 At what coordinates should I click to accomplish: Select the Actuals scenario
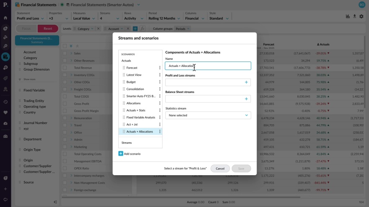[126, 61]
